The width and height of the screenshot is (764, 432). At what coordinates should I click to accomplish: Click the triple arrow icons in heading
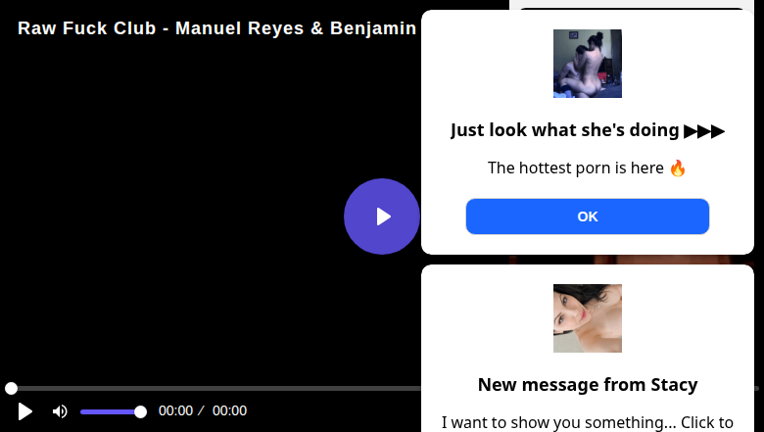(704, 130)
